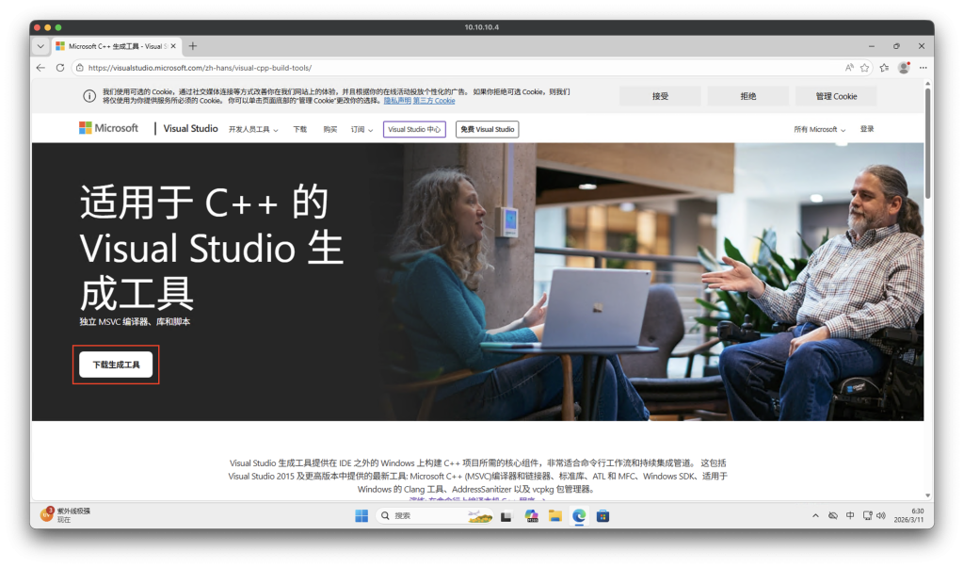The height and width of the screenshot is (568, 964).
Task: Accept cookies with the 接受 button
Action: pyautogui.click(x=659, y=95)
